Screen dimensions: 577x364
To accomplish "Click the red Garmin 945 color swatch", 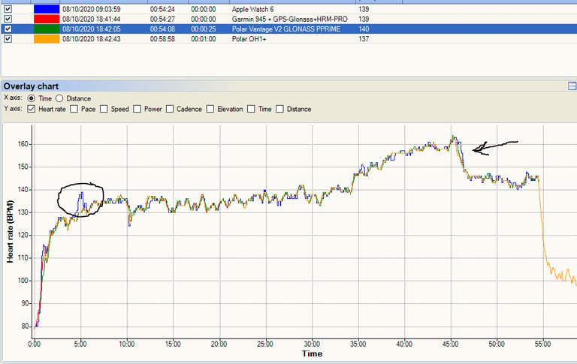I will click(47, 19).
